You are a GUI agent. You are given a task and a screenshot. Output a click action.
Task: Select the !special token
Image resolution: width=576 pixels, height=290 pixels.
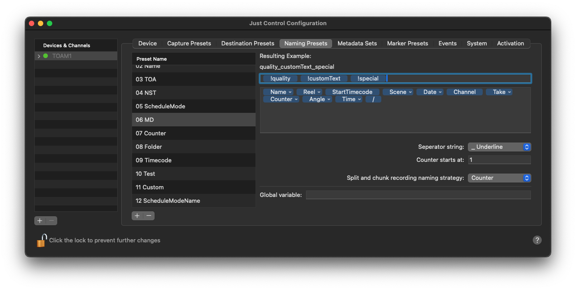point(368,79)
